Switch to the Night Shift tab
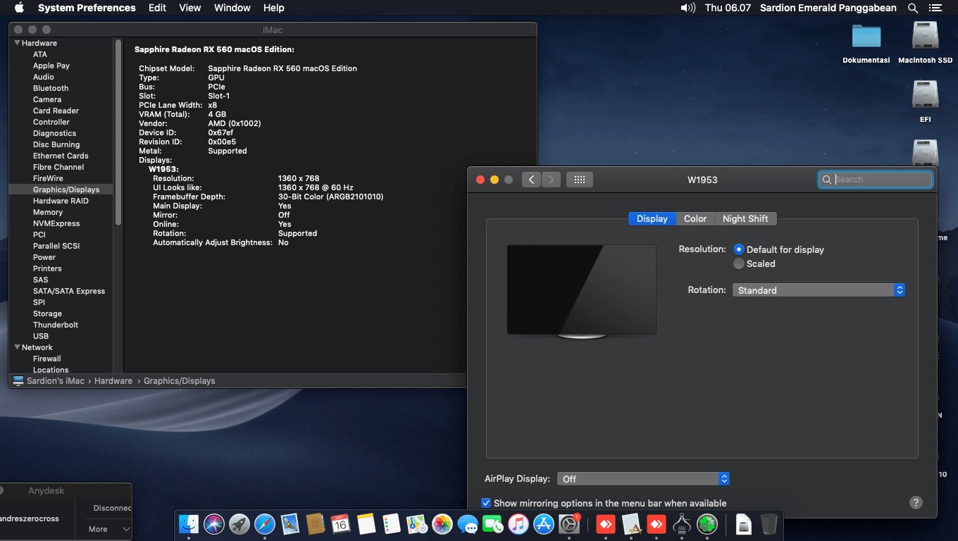Image resolution: width=958 pixels, height=541 pixels. coord(745,218)
